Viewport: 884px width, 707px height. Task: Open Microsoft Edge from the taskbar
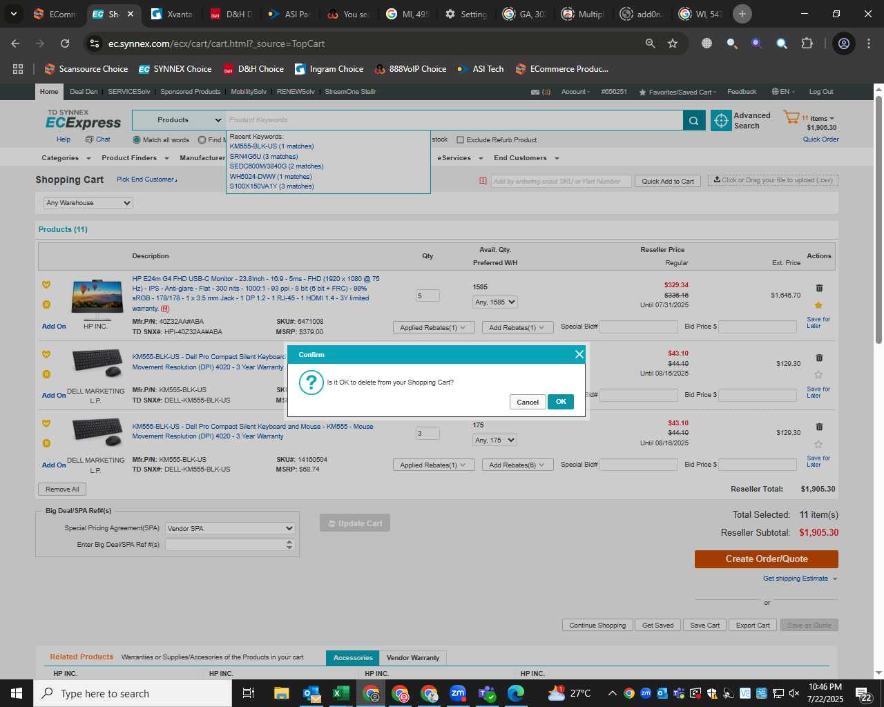[516, 693]
